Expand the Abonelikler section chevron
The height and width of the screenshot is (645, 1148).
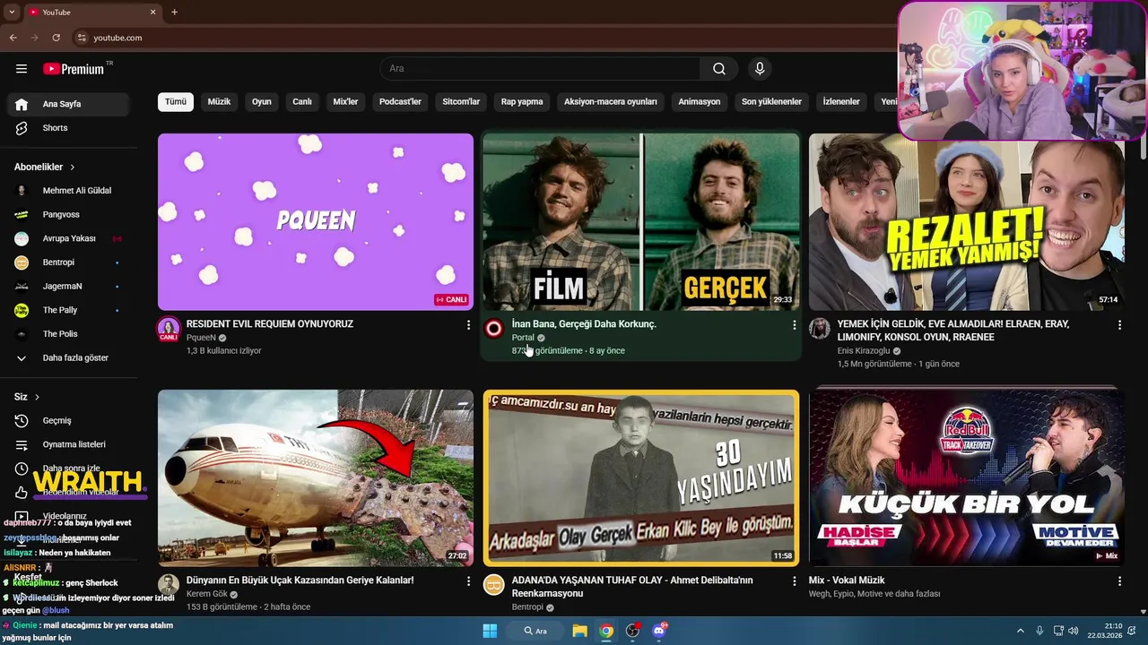click(73, 167)
